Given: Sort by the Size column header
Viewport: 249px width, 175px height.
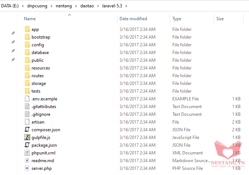Looking at the screenshot, I should pos(220,19).
